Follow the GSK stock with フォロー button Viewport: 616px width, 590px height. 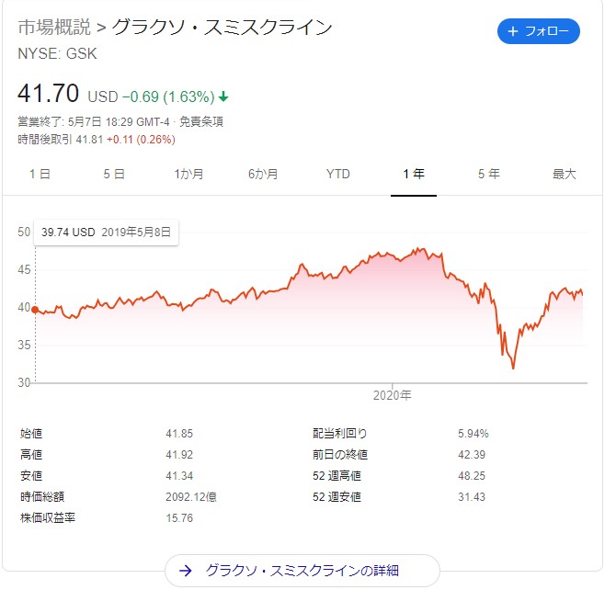point(538,31)
